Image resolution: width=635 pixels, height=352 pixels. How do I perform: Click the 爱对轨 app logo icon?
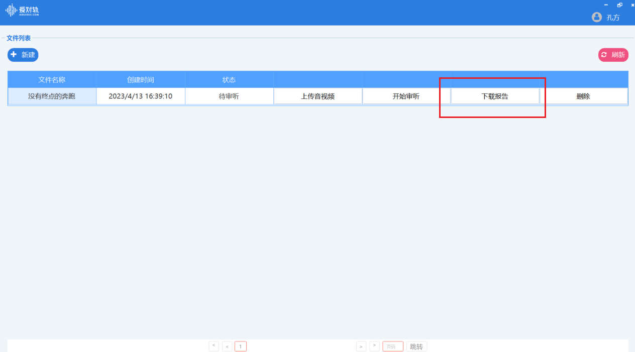[10, 10]
